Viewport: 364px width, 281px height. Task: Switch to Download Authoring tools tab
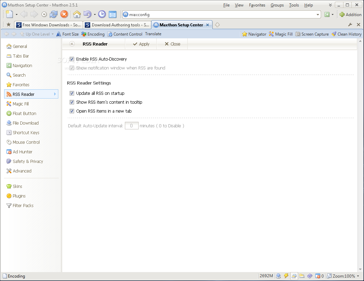(117, 25)
